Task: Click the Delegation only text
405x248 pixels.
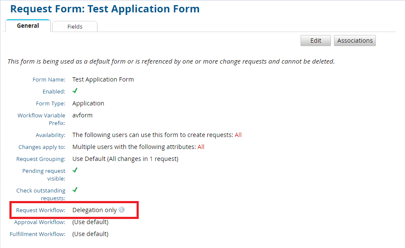Action: (x=94, y=210)
